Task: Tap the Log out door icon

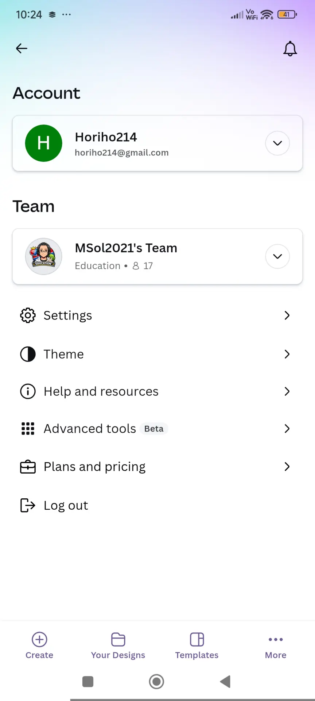Action: pyautogui.click(x=28, y=505)
